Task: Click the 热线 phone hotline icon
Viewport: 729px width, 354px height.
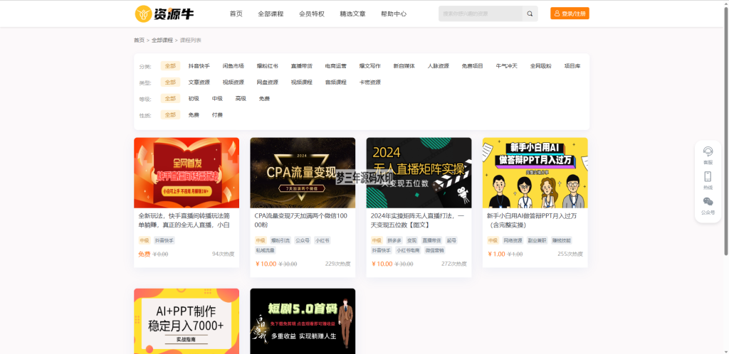Action: pos(708,179)
